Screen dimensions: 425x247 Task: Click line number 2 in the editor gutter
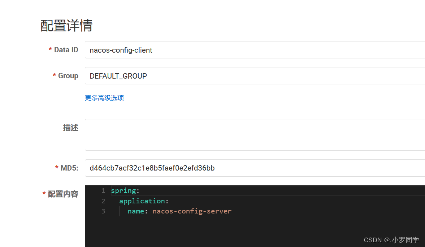103,201
